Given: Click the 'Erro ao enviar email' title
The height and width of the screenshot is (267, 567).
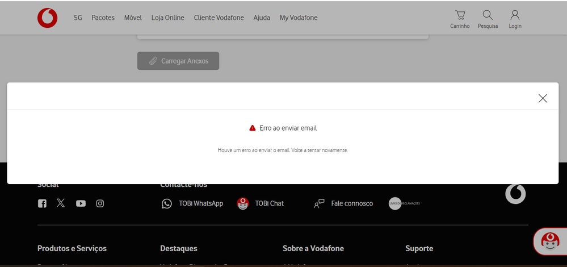Looking at the screenshot, I should point(288,128).
